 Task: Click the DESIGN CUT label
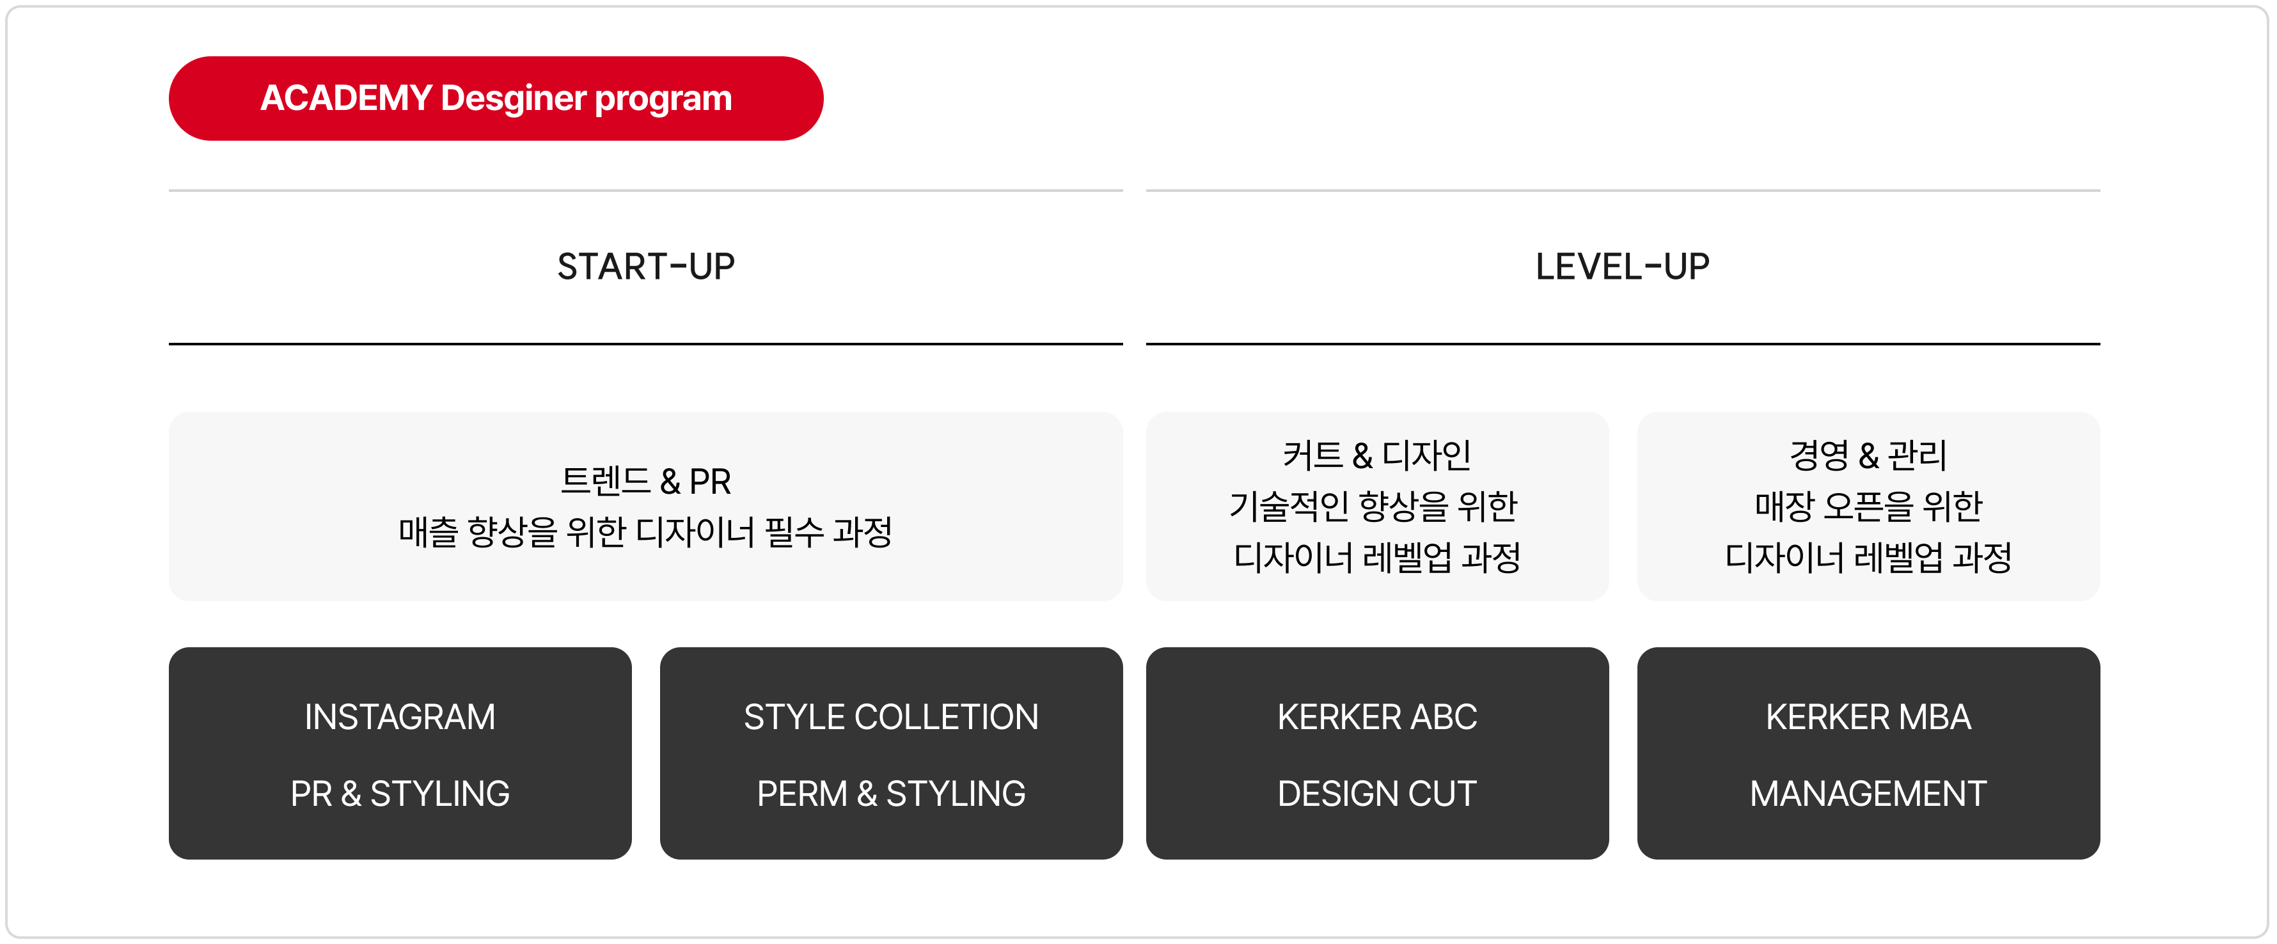(1376, 794)
